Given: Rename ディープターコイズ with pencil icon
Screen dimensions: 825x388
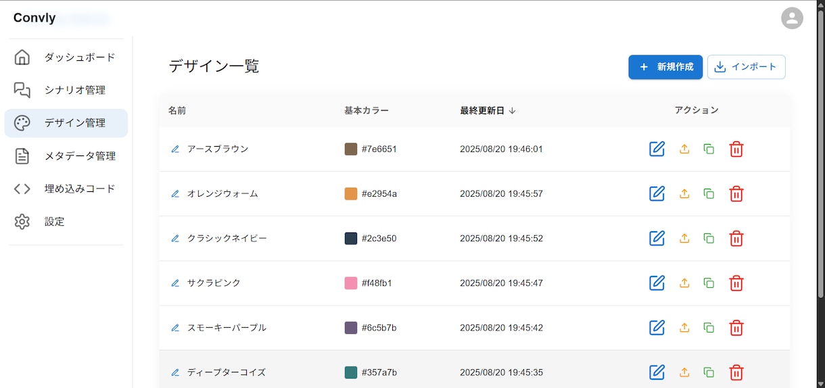Looking at the screenshot, I should pos(175,372).
